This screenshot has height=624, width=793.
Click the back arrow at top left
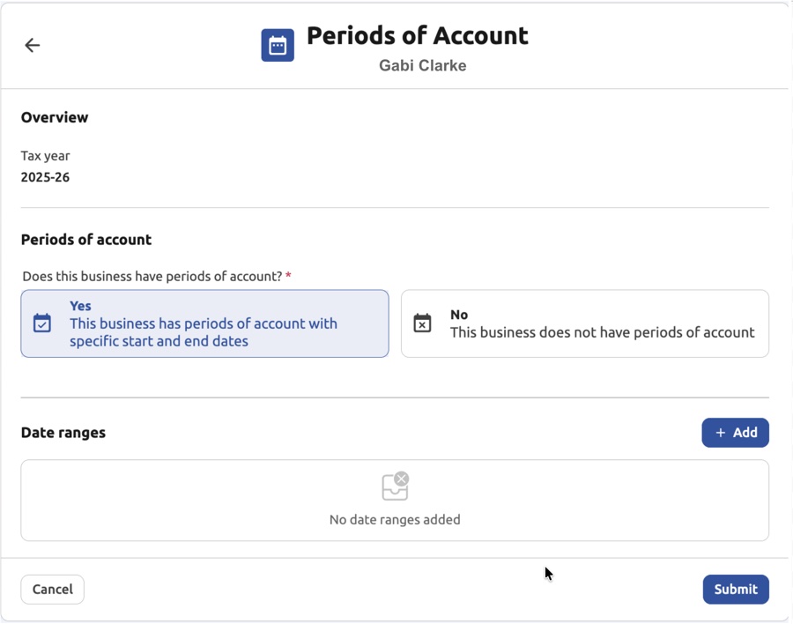click(x=33, y=45)
